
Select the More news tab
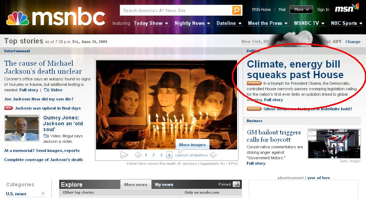(x=136, y=184)
